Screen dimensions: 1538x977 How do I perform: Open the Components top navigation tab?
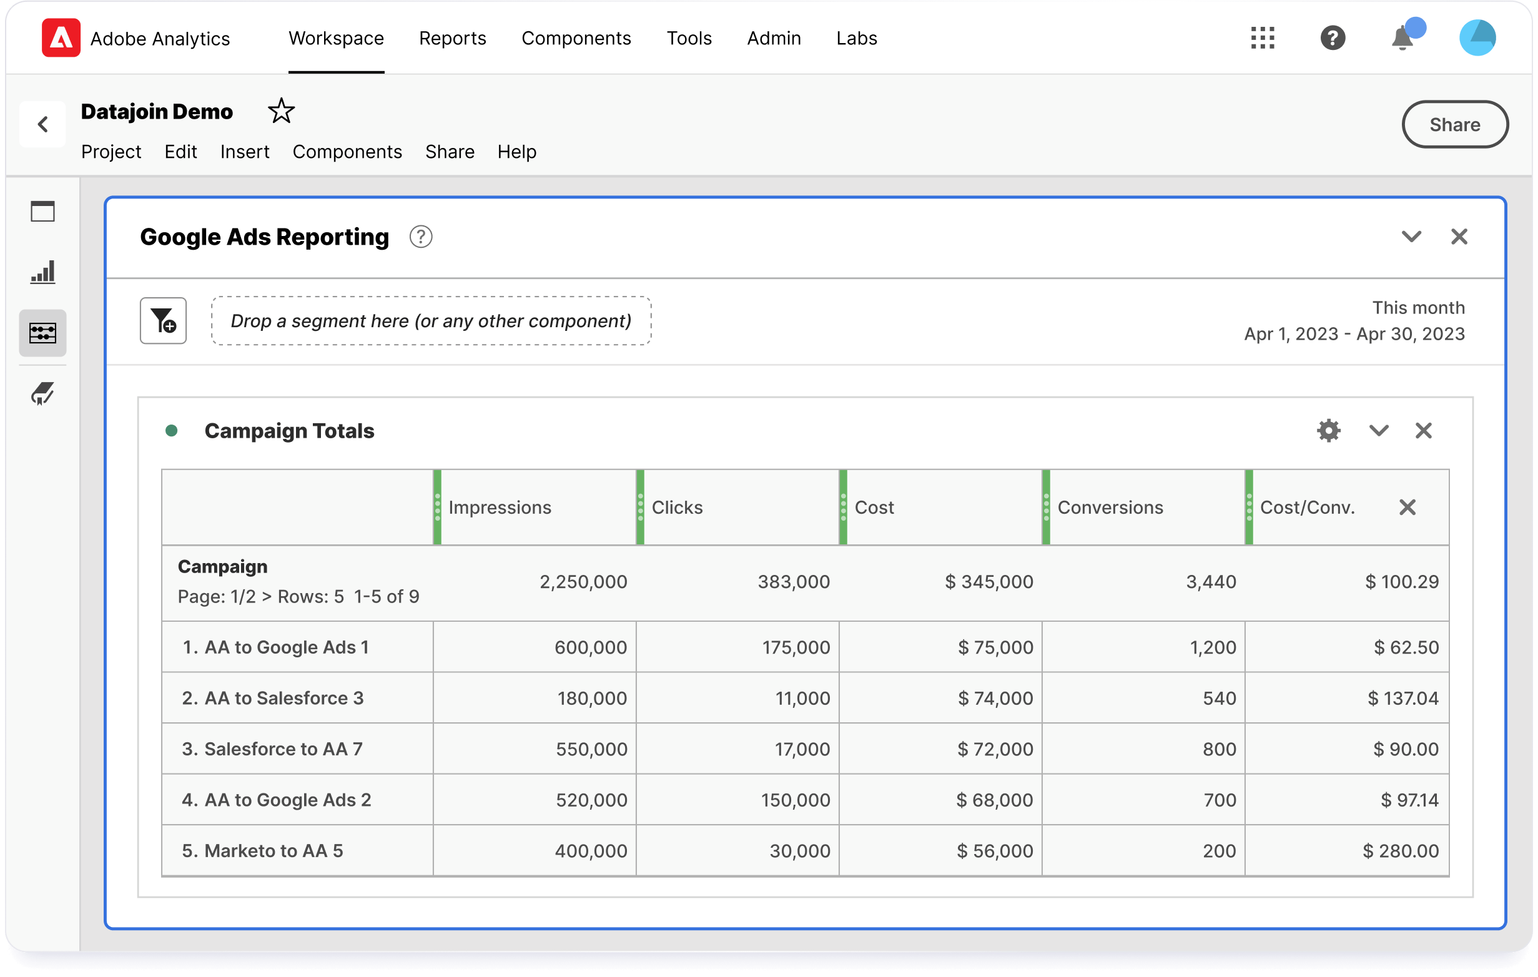pos(576,38)
